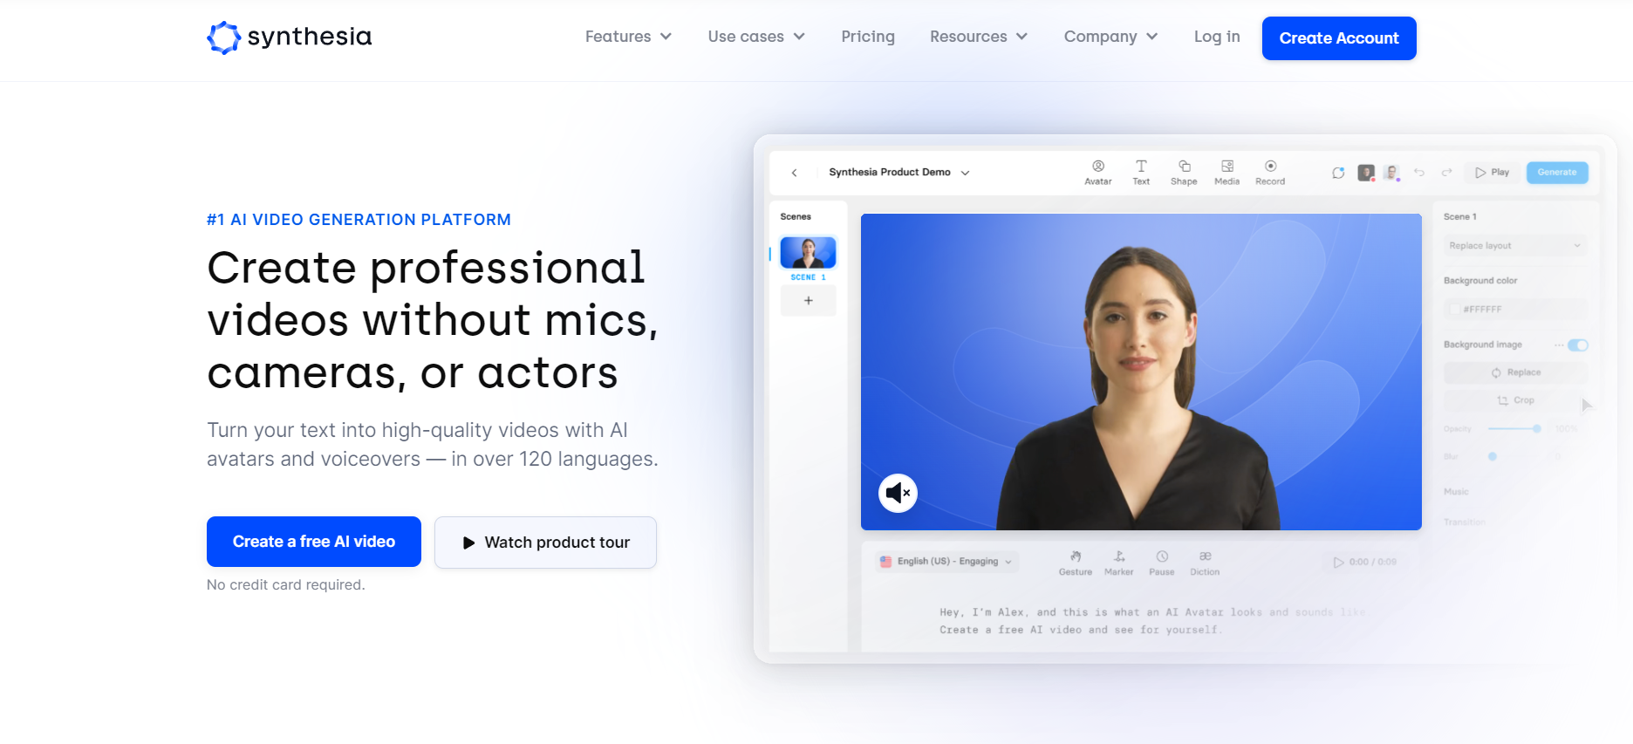Select the Media tool icon
The width and height of the screenshot is (1633, 744).
pyautogui.click(x=1227, y=173)
